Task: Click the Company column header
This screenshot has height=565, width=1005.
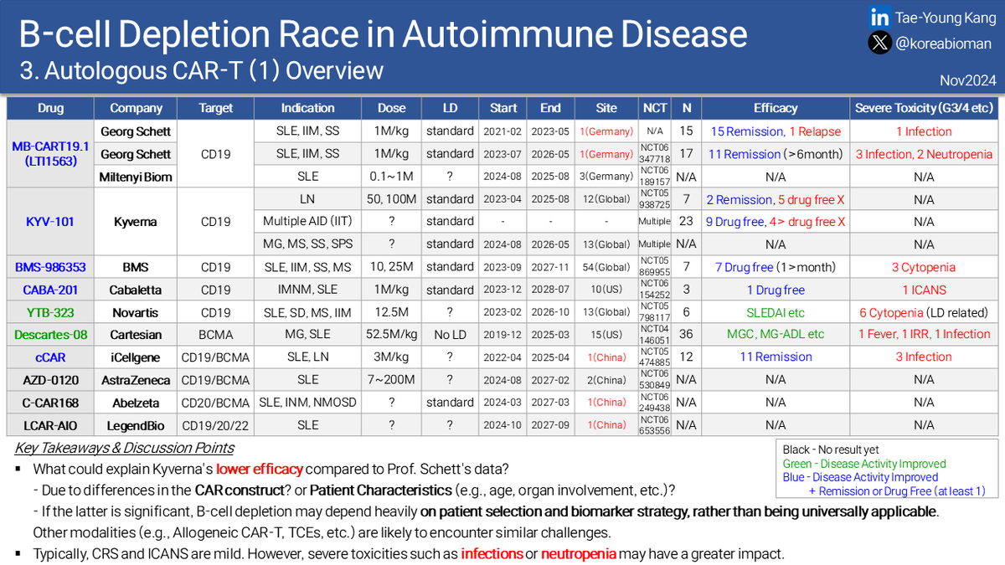Action: click(x=135, y=108)
